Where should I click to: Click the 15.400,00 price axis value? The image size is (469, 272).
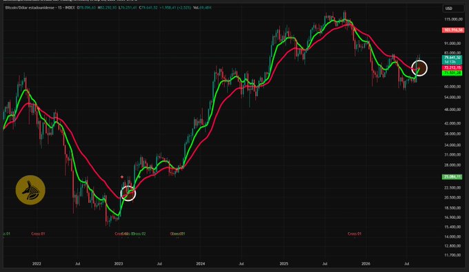[x=452, y=227]
